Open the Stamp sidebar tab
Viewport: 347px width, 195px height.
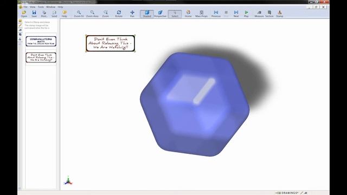20,39
